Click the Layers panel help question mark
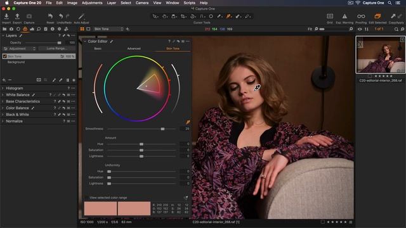Screen dimensions: 406x228 [x=59, y=35]
